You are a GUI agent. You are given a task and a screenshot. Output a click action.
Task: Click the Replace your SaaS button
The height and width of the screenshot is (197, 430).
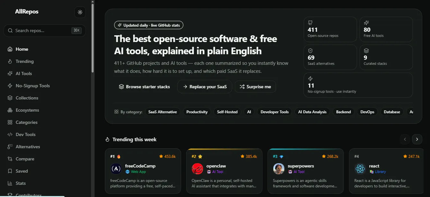[205, 87]
